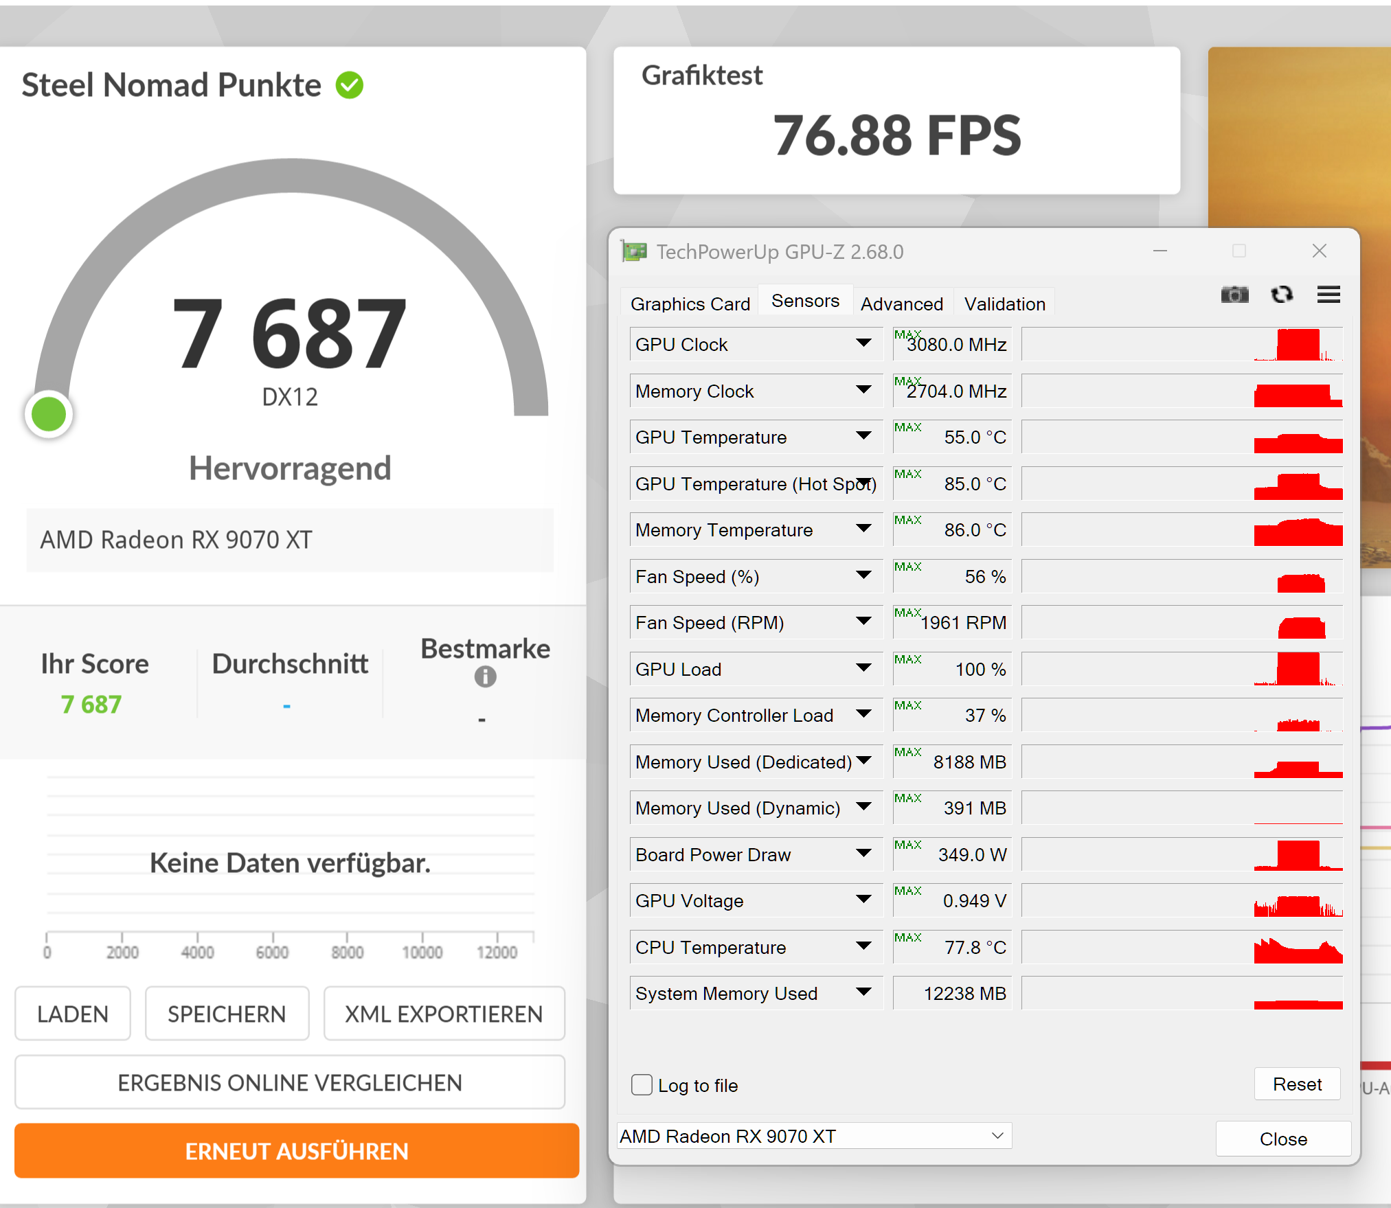The width and height of the screenshot is (1391, 1208).
Task: Open the Advanced tab
Action: (901, 304)
